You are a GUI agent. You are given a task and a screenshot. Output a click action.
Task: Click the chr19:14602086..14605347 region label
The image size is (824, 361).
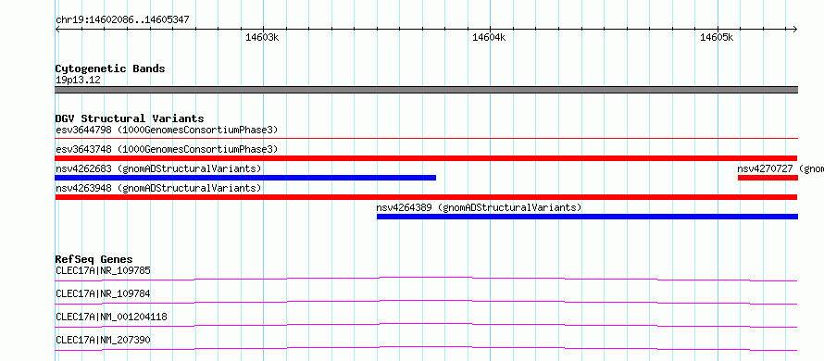122,20
